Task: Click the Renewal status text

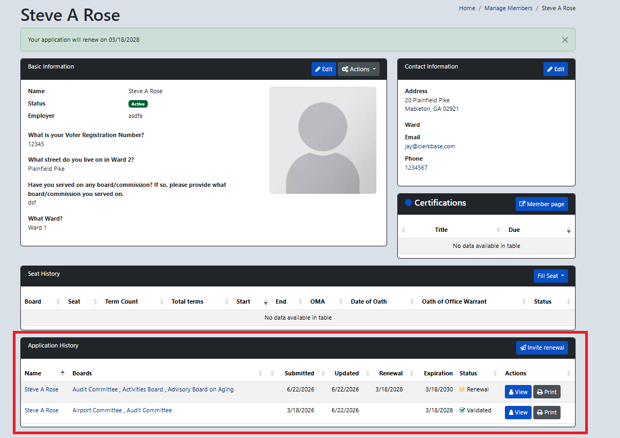Action: tap(478, 389)
